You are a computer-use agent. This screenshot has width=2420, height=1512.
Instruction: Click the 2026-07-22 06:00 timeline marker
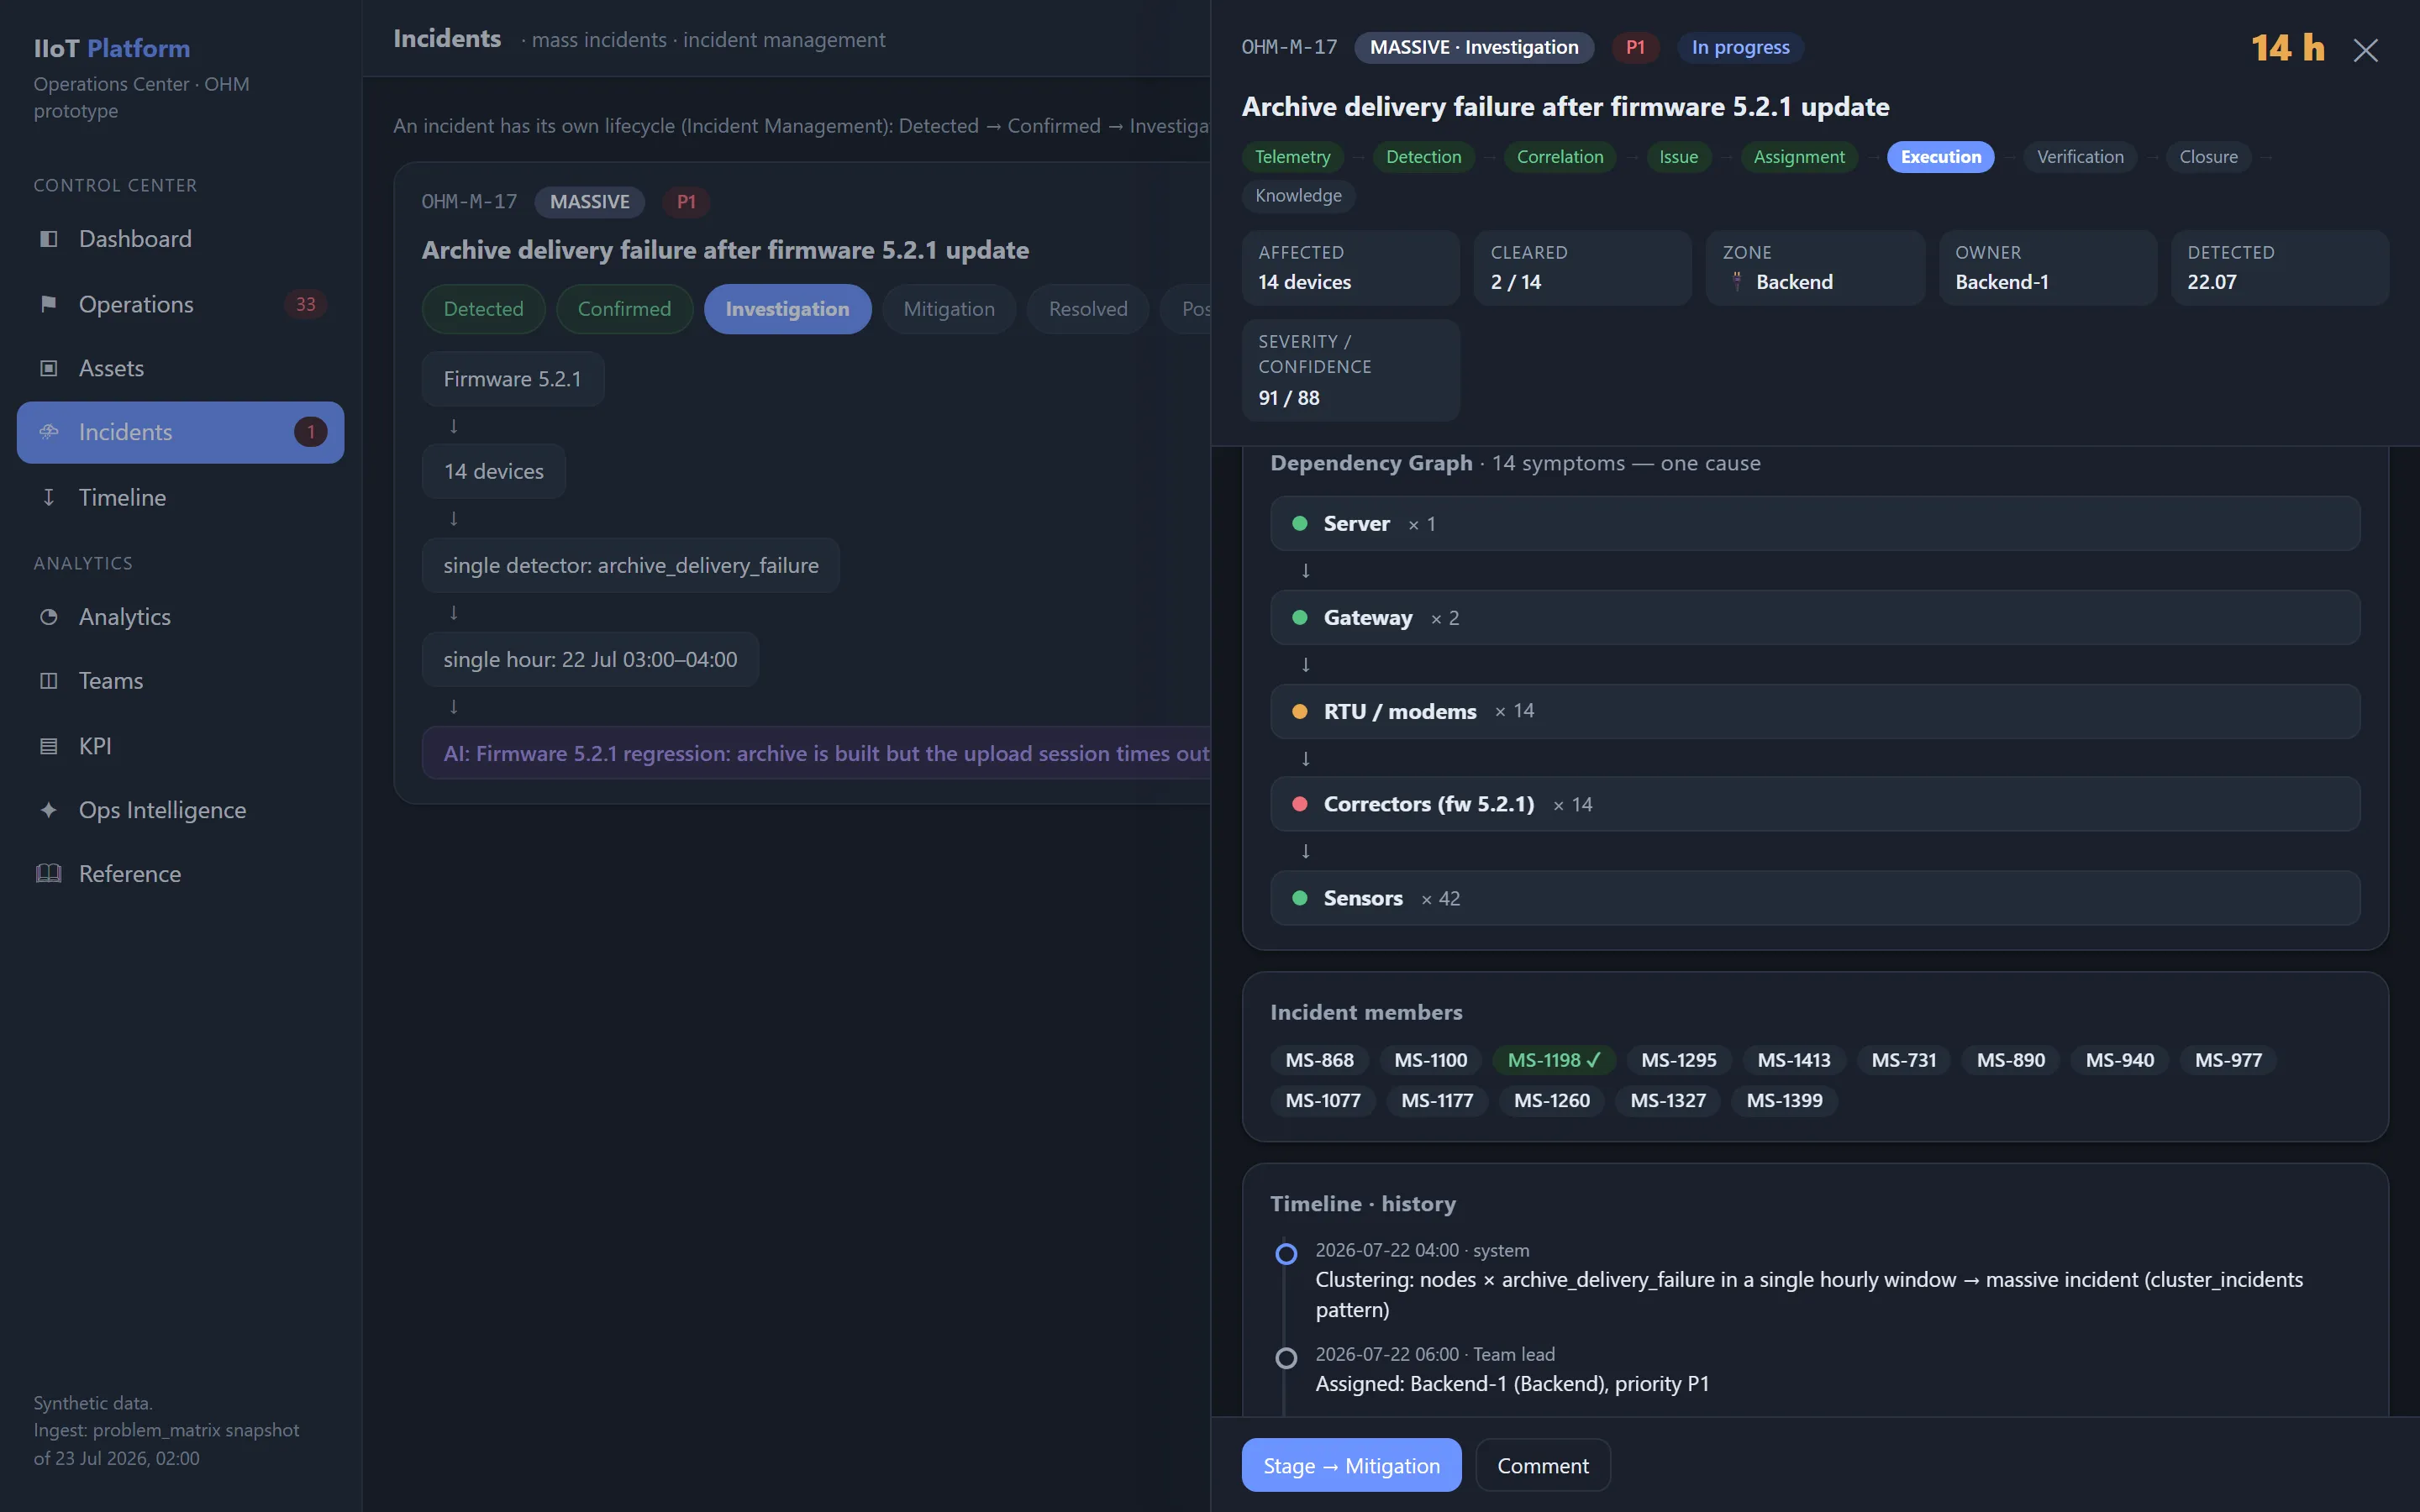pyautogui.click(x=1287, y=1358)
